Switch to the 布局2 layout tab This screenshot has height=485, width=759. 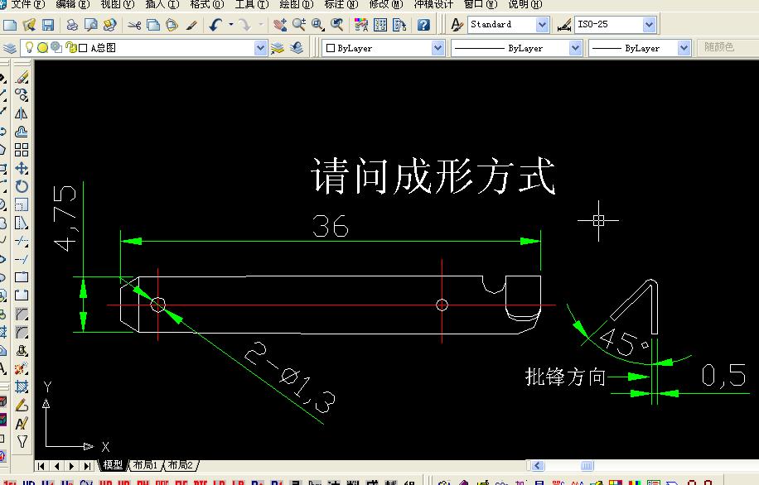pyautogui.click(x=180, y=465)
